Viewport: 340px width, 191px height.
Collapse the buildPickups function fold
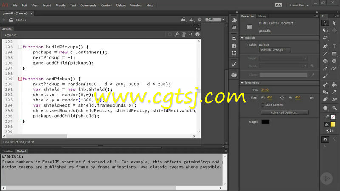point(20,47)
